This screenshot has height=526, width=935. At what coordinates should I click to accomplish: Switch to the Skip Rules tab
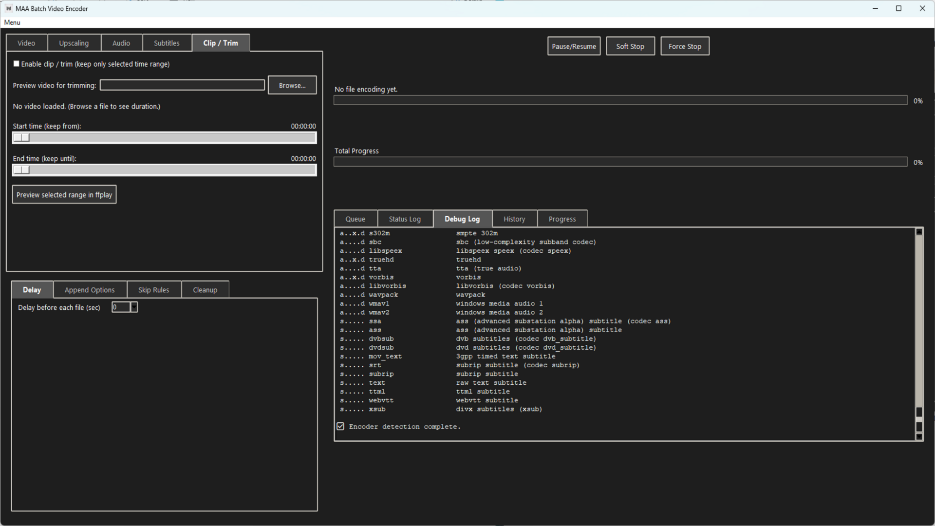[x=153, y=289]
